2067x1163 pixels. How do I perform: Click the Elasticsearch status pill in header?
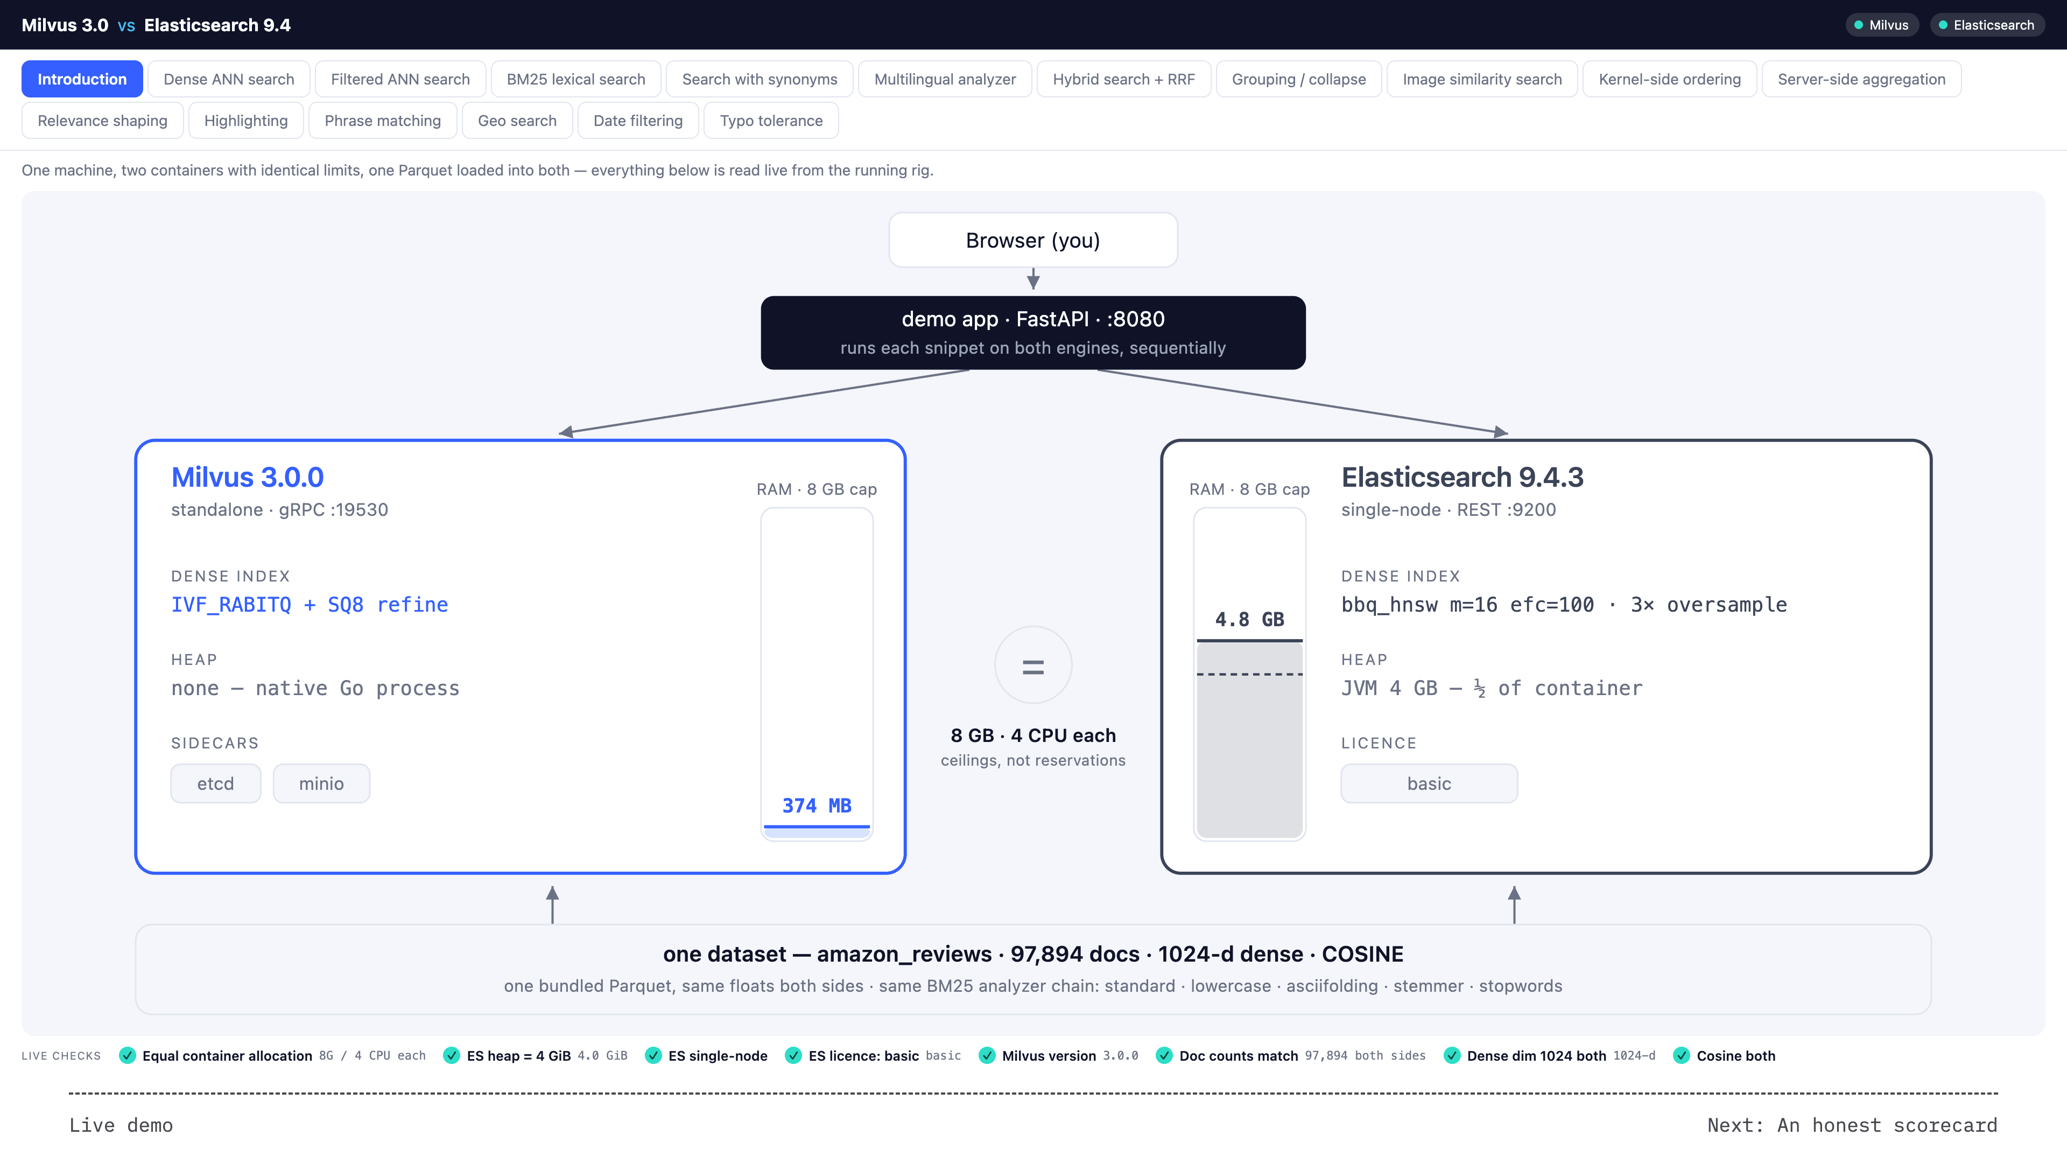(1987, 25)
